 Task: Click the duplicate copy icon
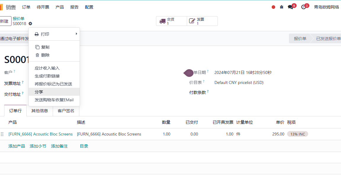coord(37,47)
